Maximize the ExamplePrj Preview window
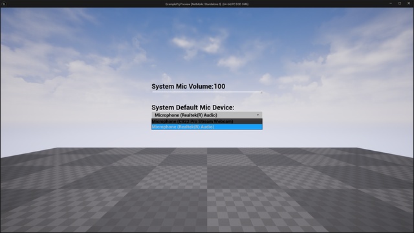This screenshot has width=414, height=233. [400, 3]
